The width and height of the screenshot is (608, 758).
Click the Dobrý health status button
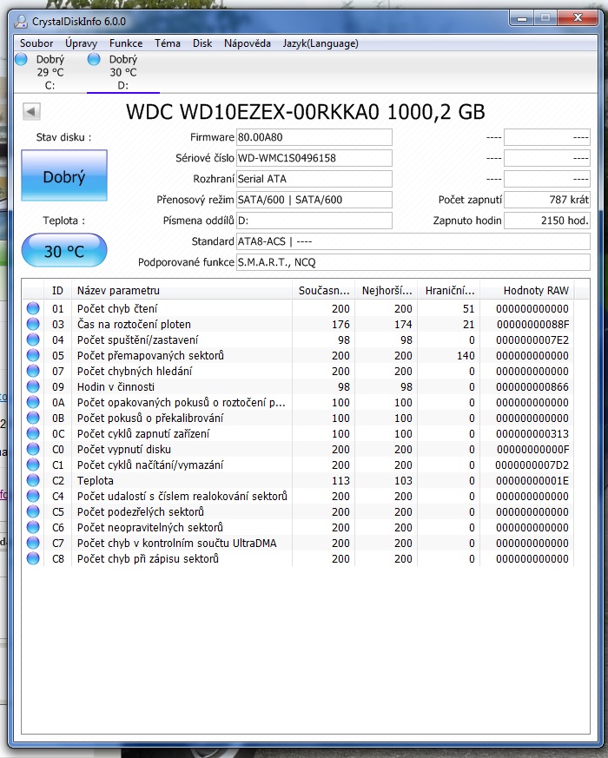(x=64, y=176)
